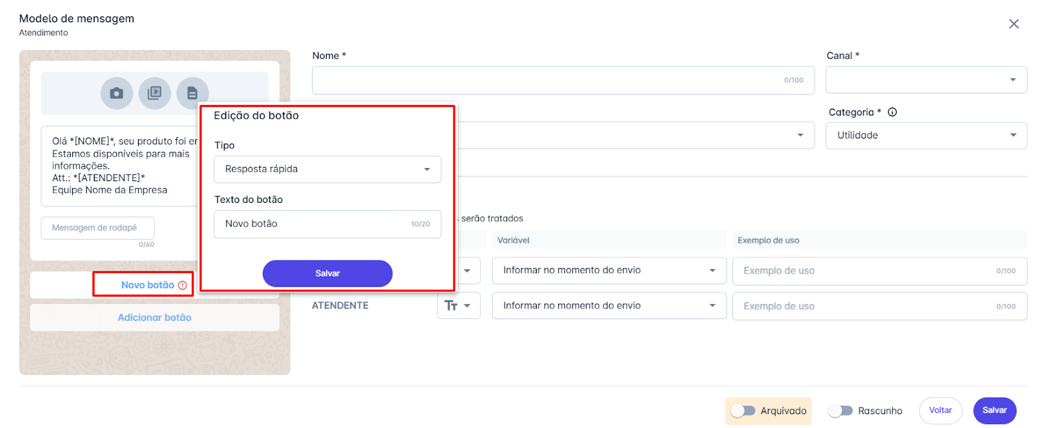Open the Tipo dropdown showing Resposta rápida
The image size is (1051, 428).
327,169
